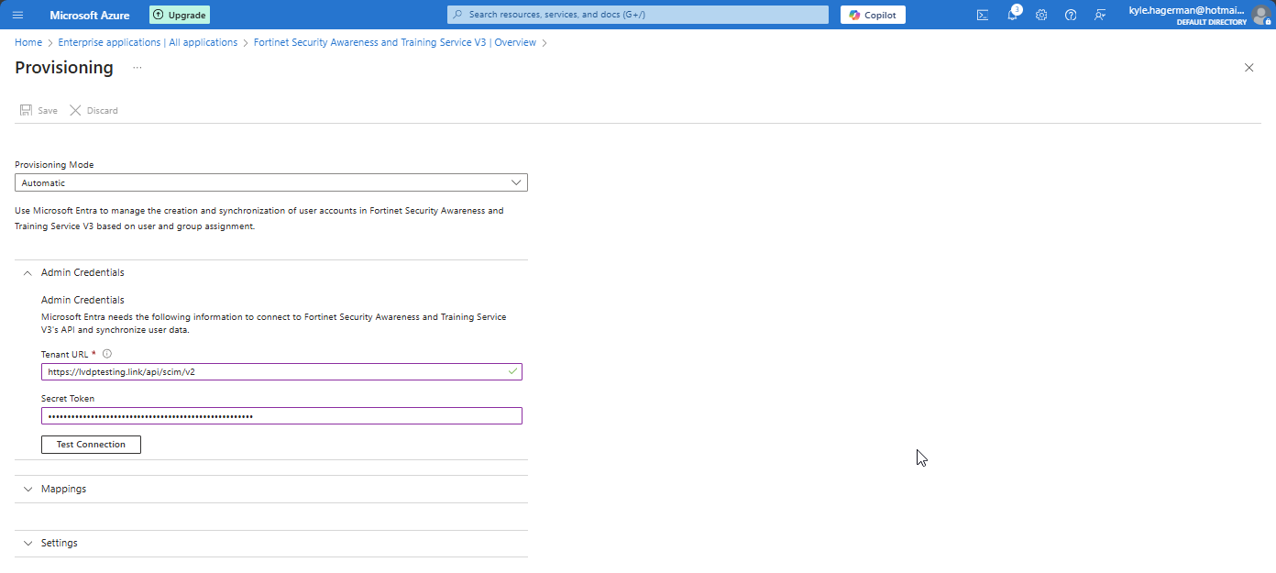Viewport: 1276px width, 573px height.
Task: Open the Provisioning more options ellipsis
Action: click(137, 68)
